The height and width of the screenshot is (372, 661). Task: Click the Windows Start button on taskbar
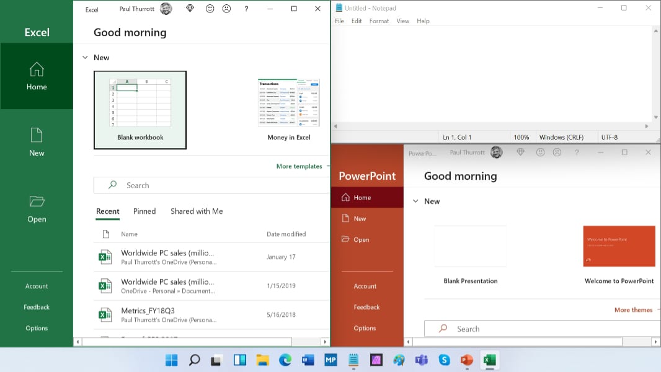click(171, 360)
